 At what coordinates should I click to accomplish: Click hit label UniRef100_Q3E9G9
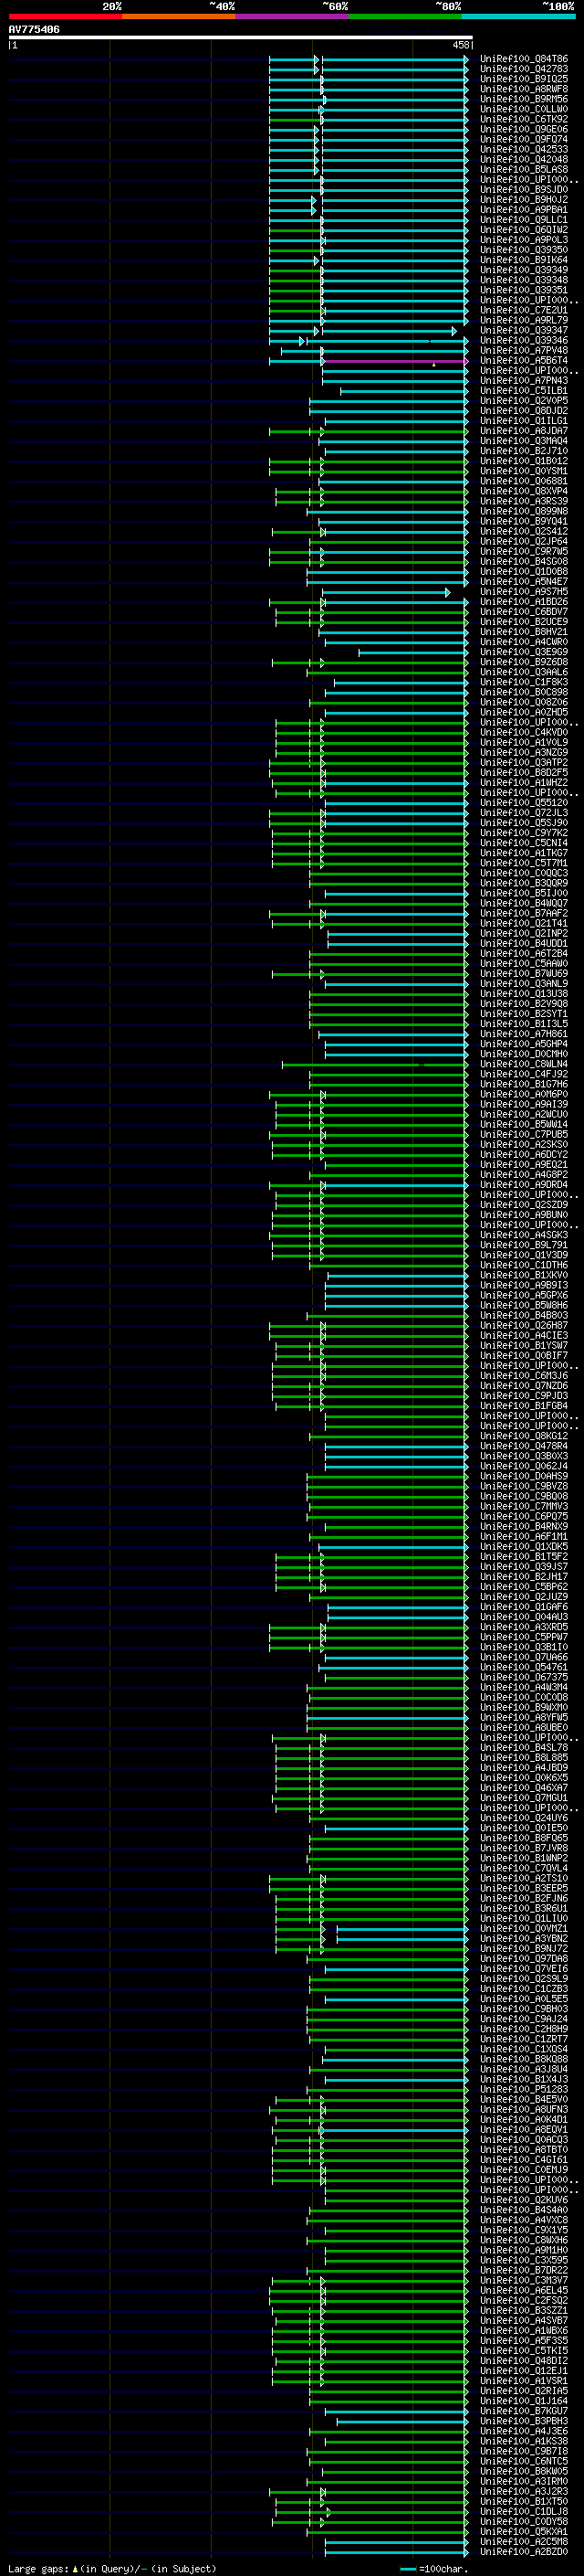523,652
